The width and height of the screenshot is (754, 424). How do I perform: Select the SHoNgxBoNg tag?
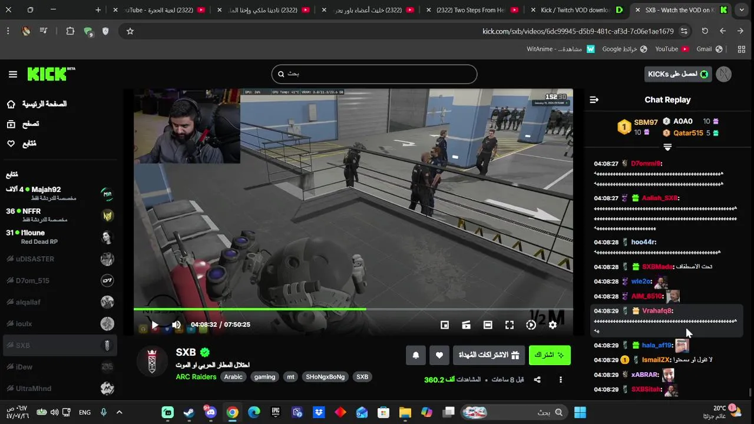325,377
